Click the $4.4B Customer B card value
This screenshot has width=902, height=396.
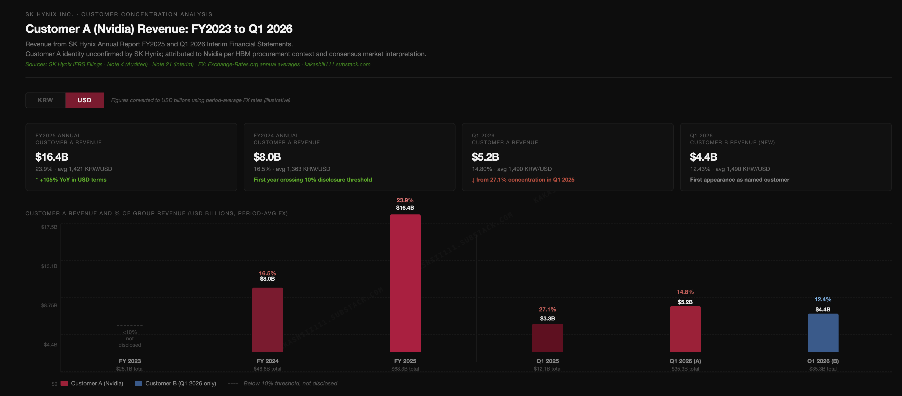pyautogui.click(x=703, y=157)
